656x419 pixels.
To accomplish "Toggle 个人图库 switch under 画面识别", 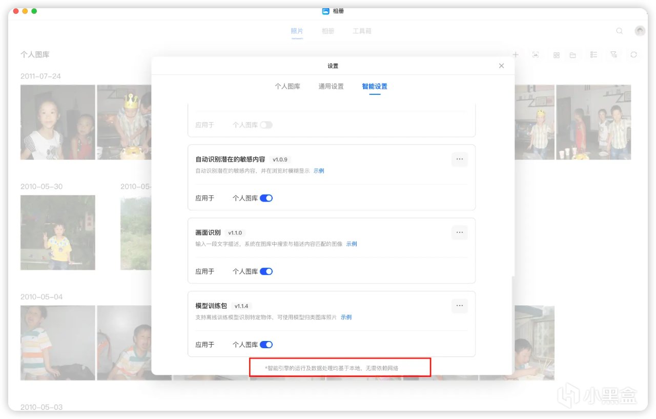I will click(266, 271).
